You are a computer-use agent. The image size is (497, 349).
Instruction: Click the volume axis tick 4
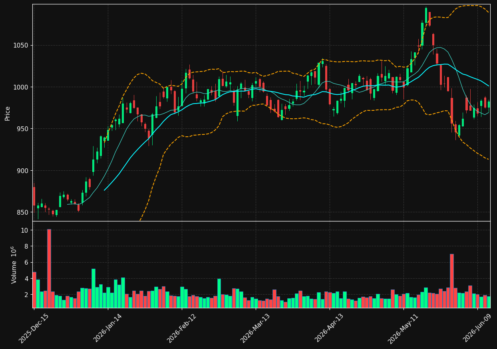[26, 279]
